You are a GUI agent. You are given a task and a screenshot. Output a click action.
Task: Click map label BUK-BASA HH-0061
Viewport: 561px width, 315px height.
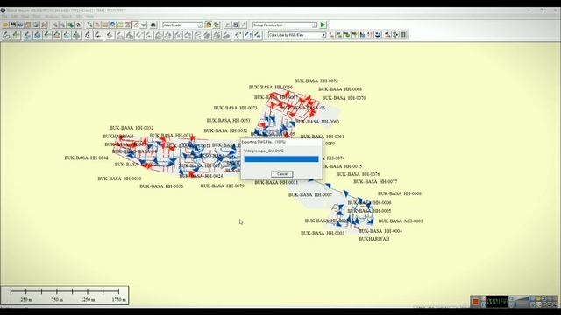[322, 136]
